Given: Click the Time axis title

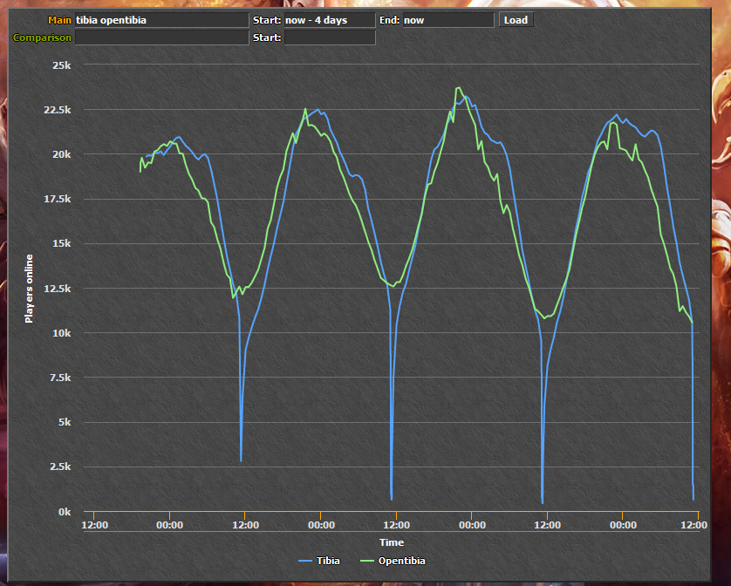Looking at the screenshot, I should click(392, 542).
